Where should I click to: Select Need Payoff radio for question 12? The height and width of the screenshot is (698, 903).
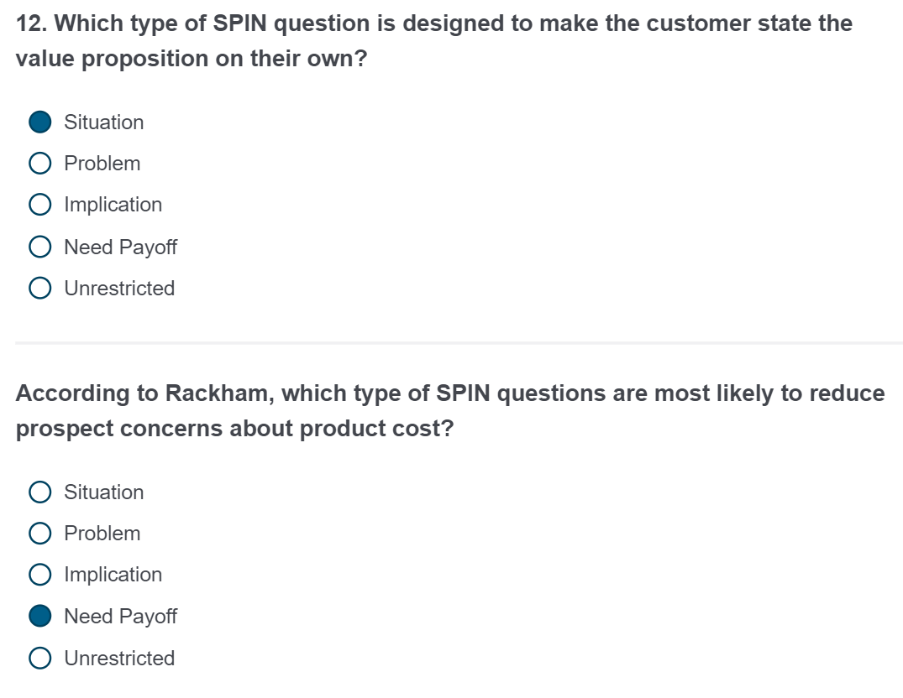39,246
